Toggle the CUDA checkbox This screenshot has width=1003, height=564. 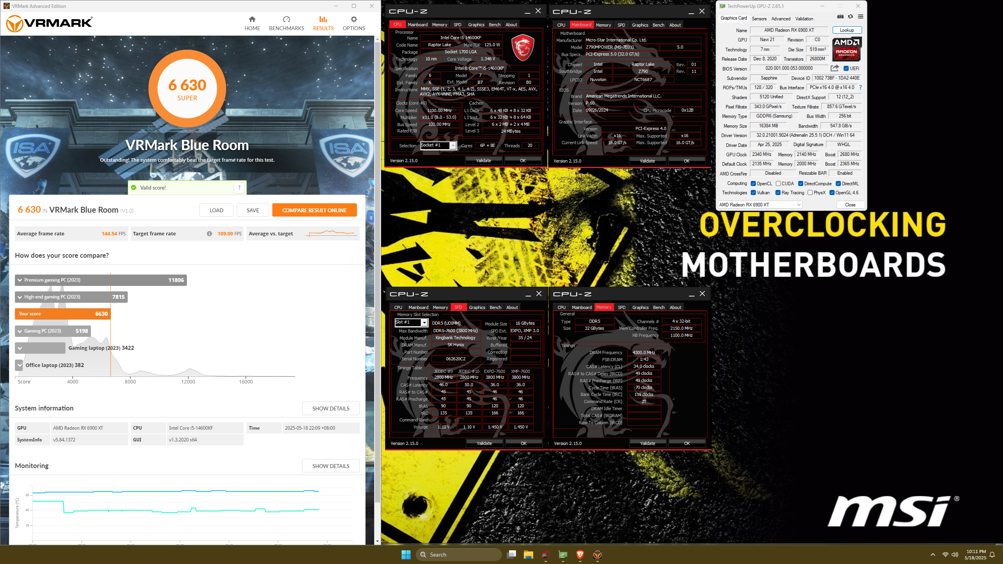pyautogui.click(x=778, y=184)
